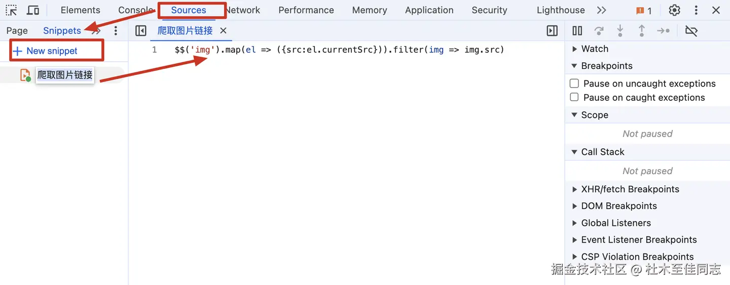
Task: Hide the navigator sidebar
Action: pos(141,31)
